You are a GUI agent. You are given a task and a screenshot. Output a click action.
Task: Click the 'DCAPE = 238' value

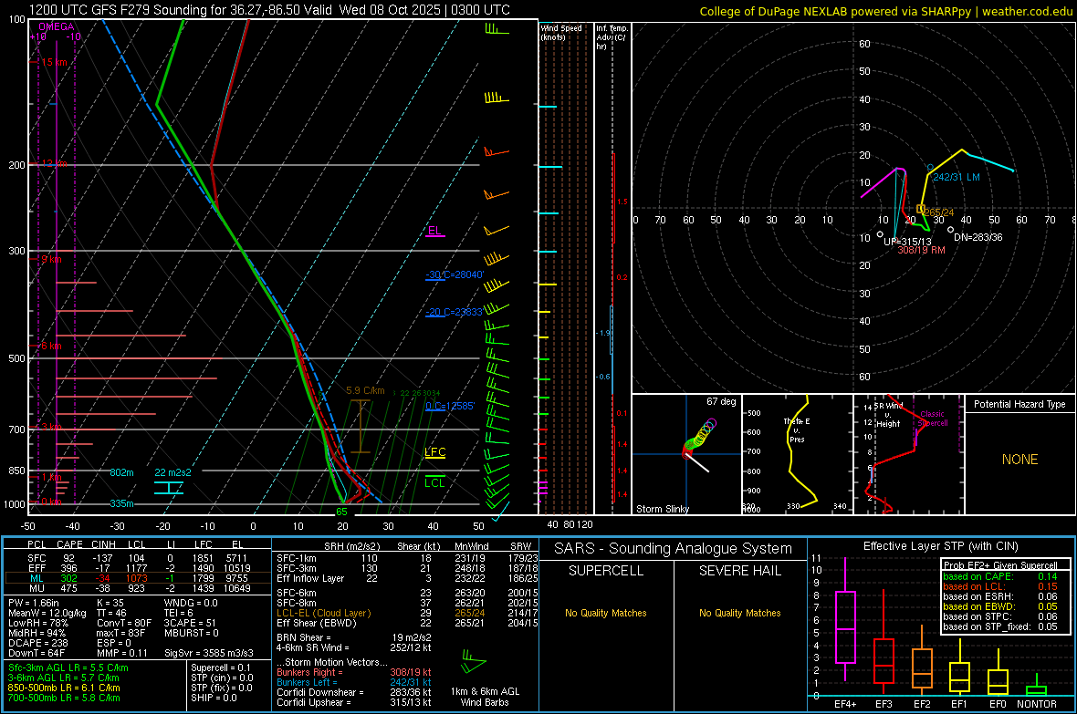click(x=37, y=643)
